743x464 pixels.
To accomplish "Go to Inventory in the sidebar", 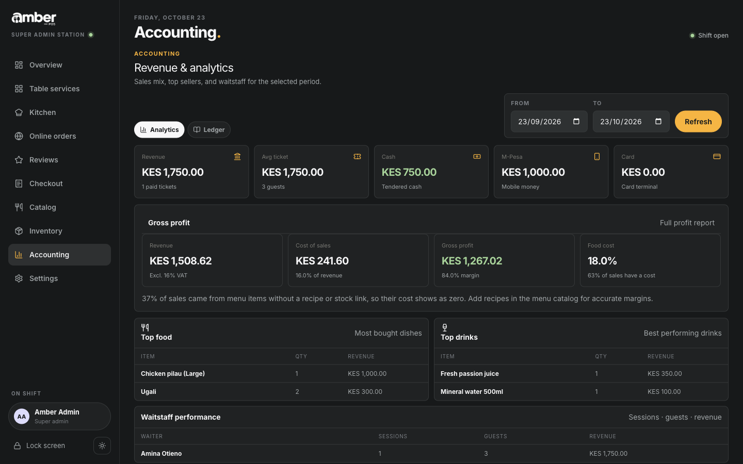I will [59, 231].
